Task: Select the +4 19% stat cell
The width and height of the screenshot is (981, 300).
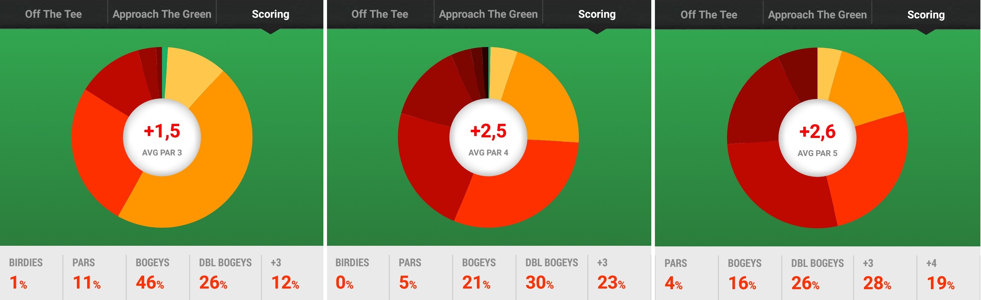Action: pyautogui.click(x=948, y=274)
